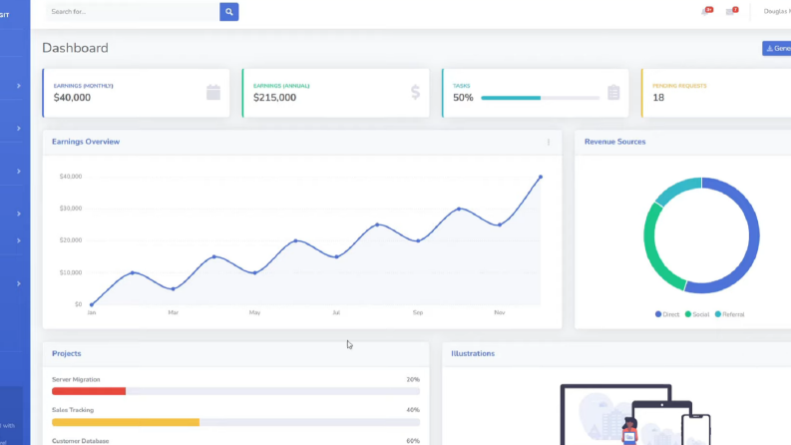791x445 pixels.
Task: Click the pending requests value 18
Action: [x=658, y=98]
